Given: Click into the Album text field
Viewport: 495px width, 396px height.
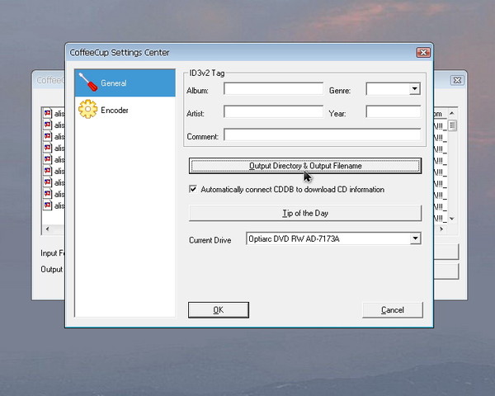Looking at the screenshot, I should click(x=273, y=89).
